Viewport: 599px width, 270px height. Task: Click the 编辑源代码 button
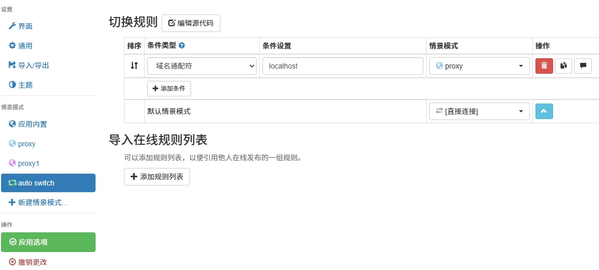[x=191, y=23]
